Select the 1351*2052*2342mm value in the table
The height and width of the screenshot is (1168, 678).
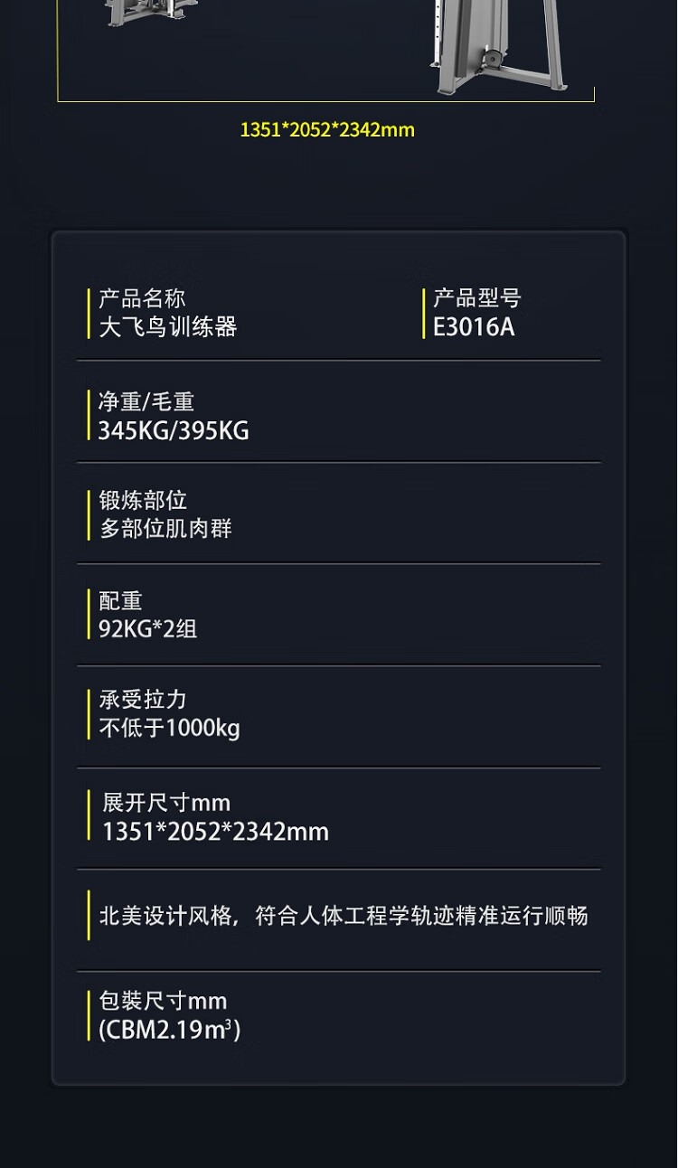click(x=215, y=832)
